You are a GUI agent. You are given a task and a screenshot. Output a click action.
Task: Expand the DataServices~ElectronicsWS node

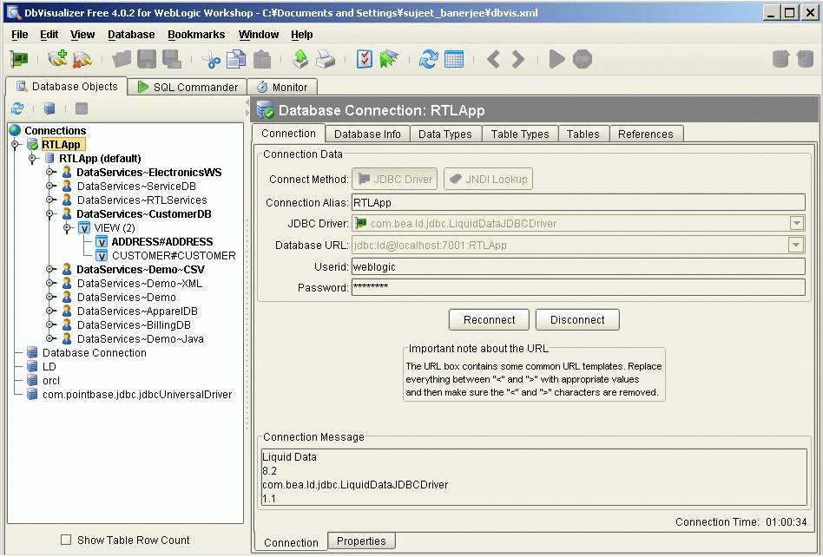pyautogui.click(x=49, y=172)
